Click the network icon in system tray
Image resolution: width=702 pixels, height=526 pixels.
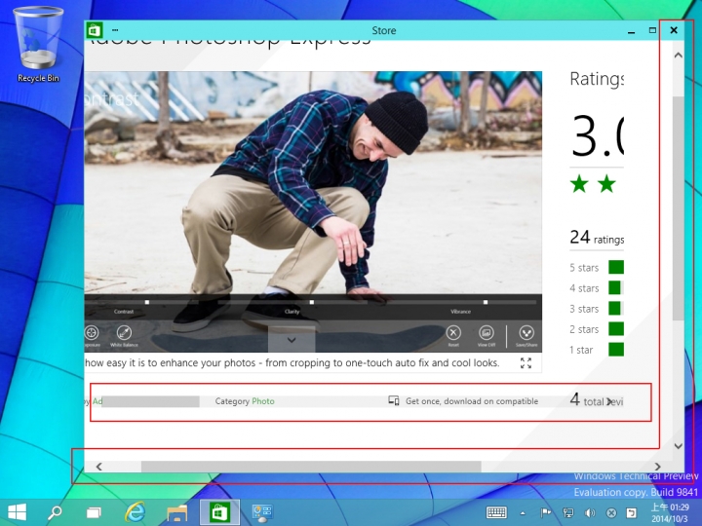pyautogui.click(x=568, y=512)
